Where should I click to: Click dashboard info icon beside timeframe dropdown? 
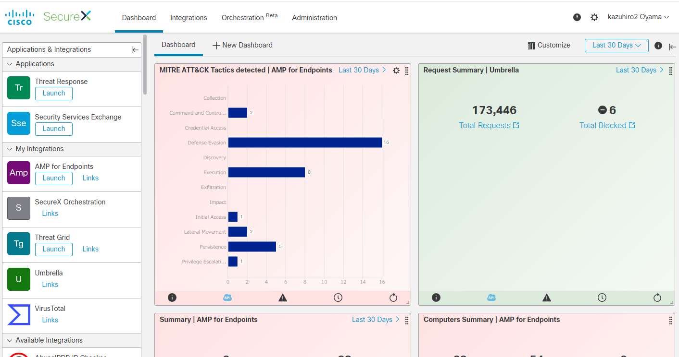click(x=658, y=46)
